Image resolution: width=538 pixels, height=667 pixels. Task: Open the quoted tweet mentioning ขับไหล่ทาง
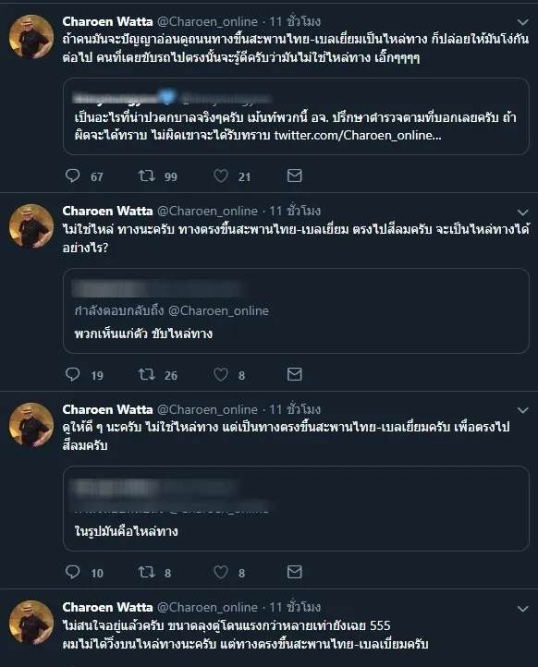click(296, 311)
